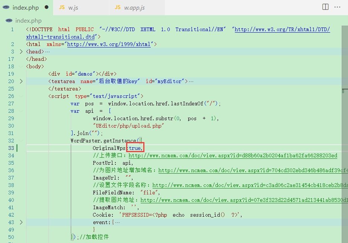Screen dimensions: 348x243
Task: Open the w3.org 1999 xhtml namespace link
Action: pos(109,44)
